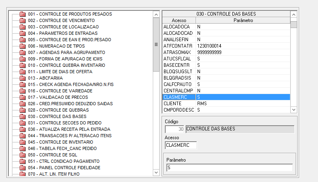Select BLQGRADSIS row in table
Viewport: 318px width, 182px height.
[226, 78]
